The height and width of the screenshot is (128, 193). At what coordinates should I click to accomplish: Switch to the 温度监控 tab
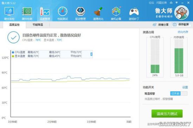point(14,25)
